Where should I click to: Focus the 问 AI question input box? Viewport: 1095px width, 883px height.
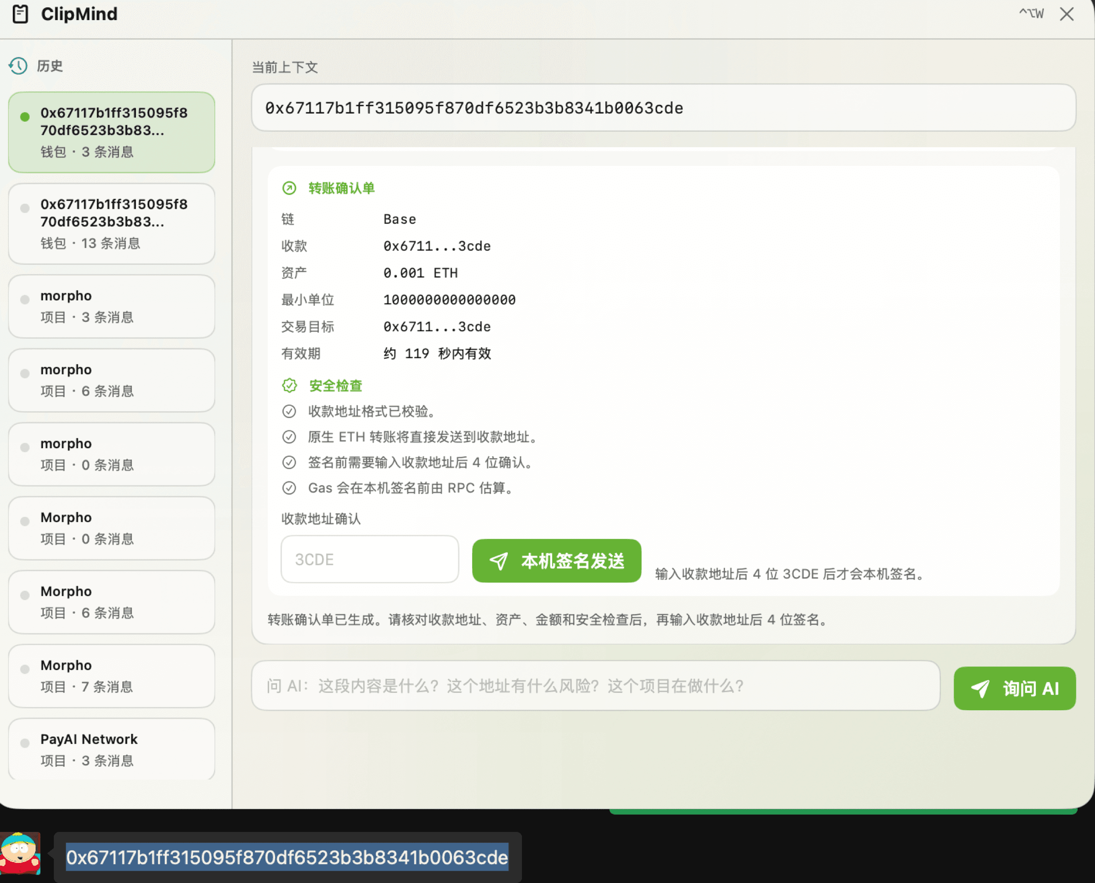click(x=595, y=686)
